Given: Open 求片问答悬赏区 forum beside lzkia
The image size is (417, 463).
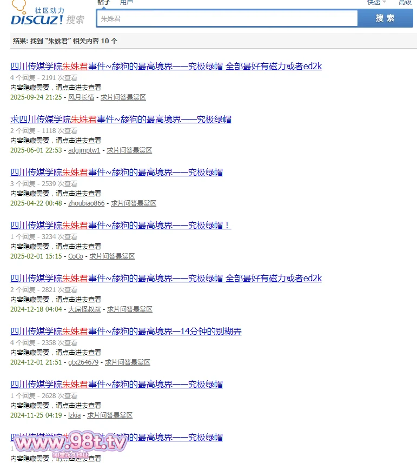Looking at the screenshot, I should coord(110,415).
